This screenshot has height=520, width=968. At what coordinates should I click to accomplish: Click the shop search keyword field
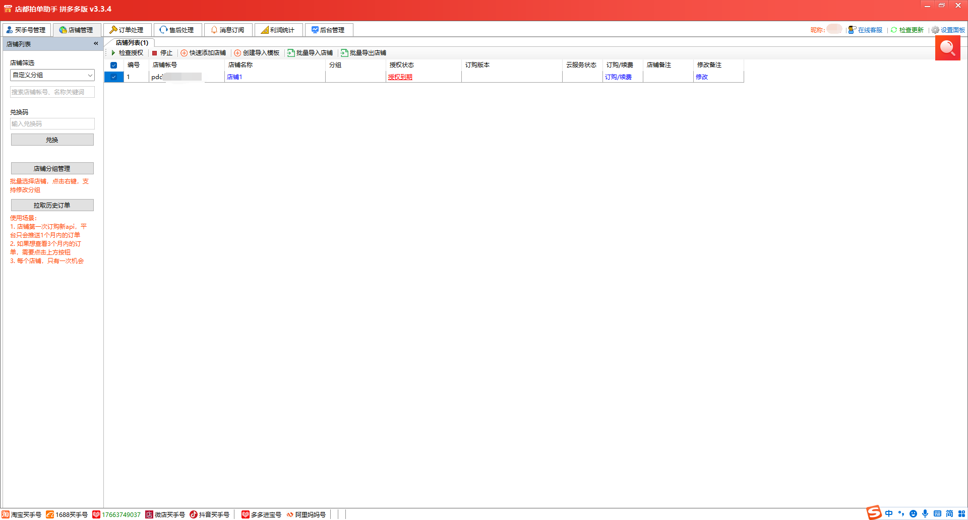coord(52,92)
